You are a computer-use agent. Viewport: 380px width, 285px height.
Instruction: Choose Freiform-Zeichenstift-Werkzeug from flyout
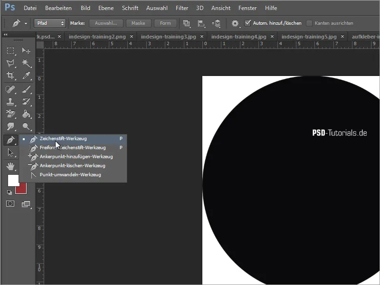73,148
